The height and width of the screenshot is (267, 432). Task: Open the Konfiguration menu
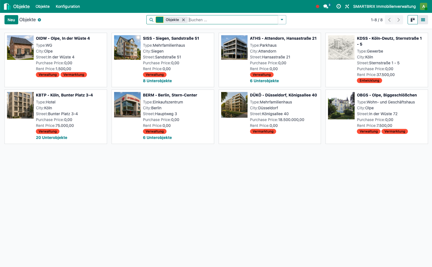[68, 6]
